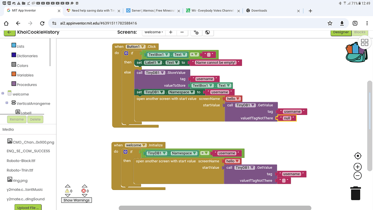The height and width of the screenshot is (210, 373).
Task: Click the trash can to empty deleted blocks
Action: point(355,193)
